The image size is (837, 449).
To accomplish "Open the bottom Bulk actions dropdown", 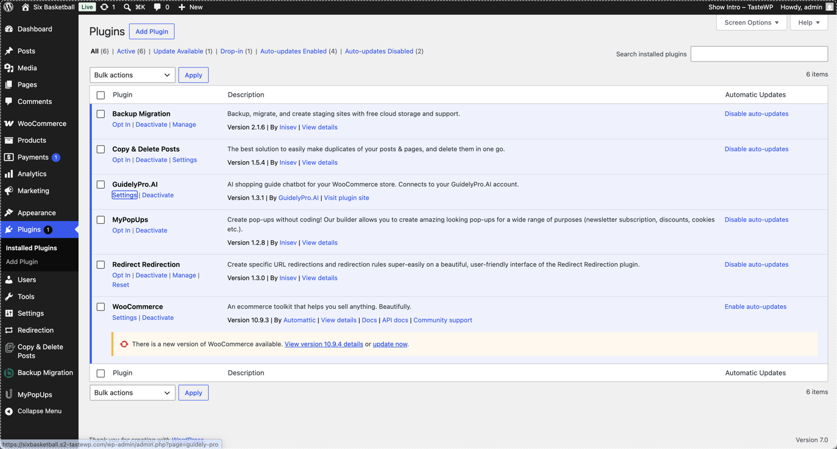I will point(132,393).
